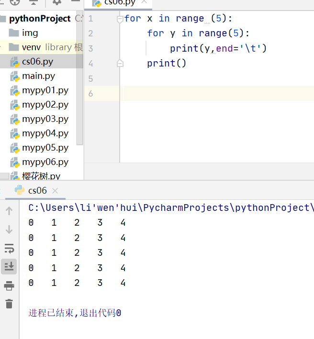Open mypy02.py from the project tree
Screen dimensions: 314x339
[45, 105]
